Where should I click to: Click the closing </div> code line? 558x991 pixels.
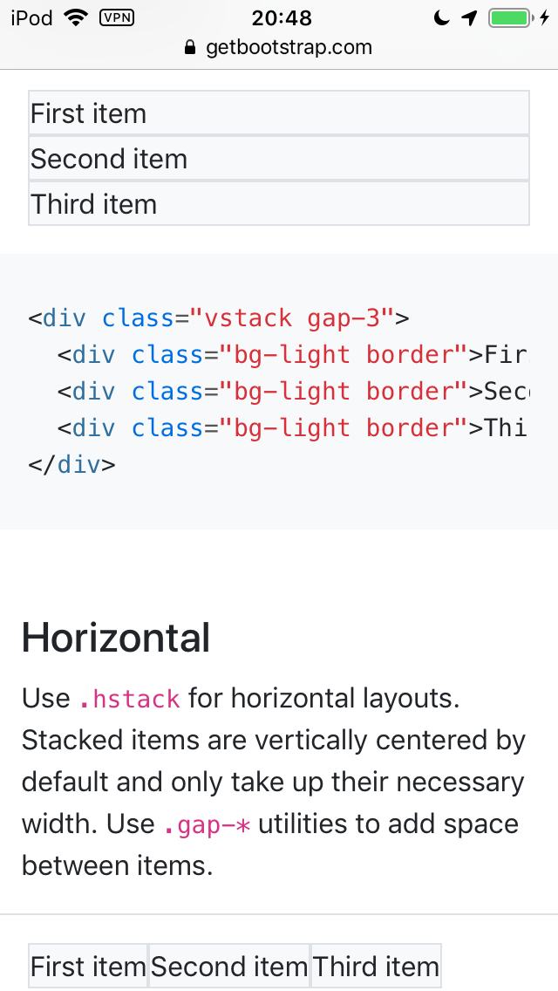(x=72, y=464)
